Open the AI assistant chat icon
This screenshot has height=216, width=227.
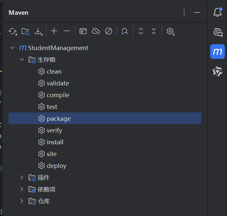[x=218, y=32]
